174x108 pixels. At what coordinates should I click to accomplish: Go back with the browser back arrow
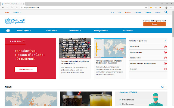pyautogui.click(x=3, y=8)
